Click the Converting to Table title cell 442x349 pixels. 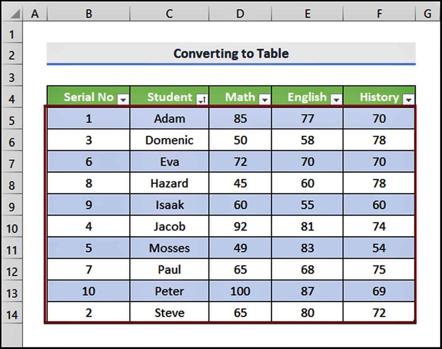click(x=231, y=54)
